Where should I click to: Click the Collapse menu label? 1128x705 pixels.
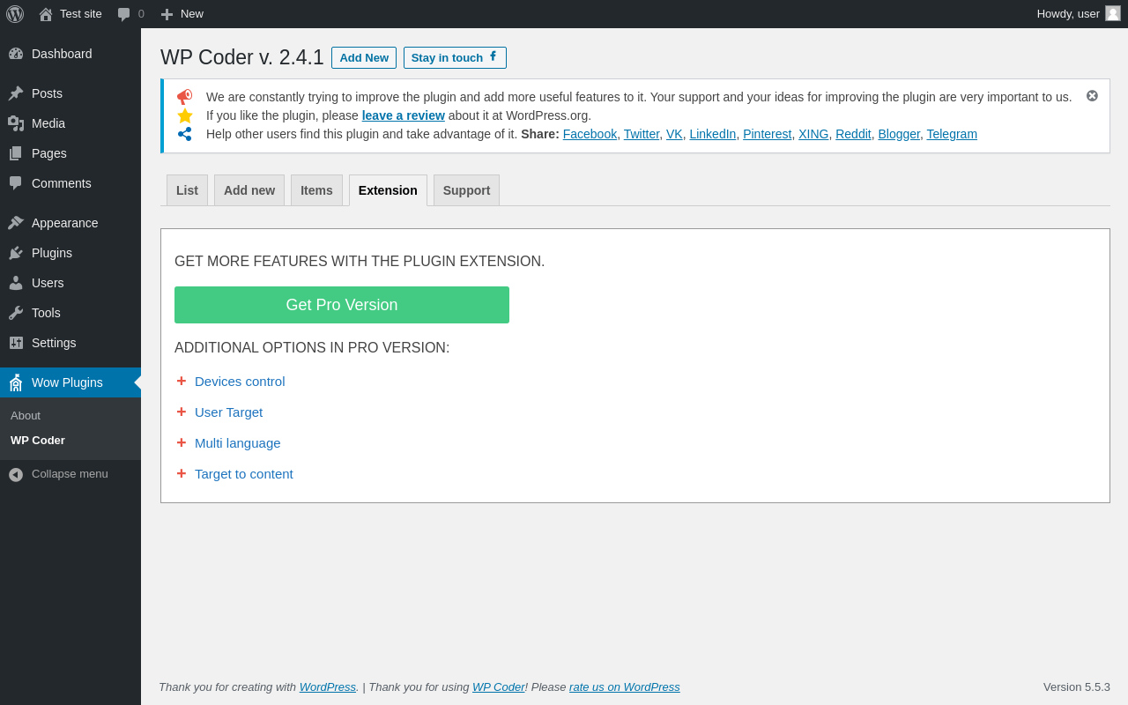click(70, 473)
